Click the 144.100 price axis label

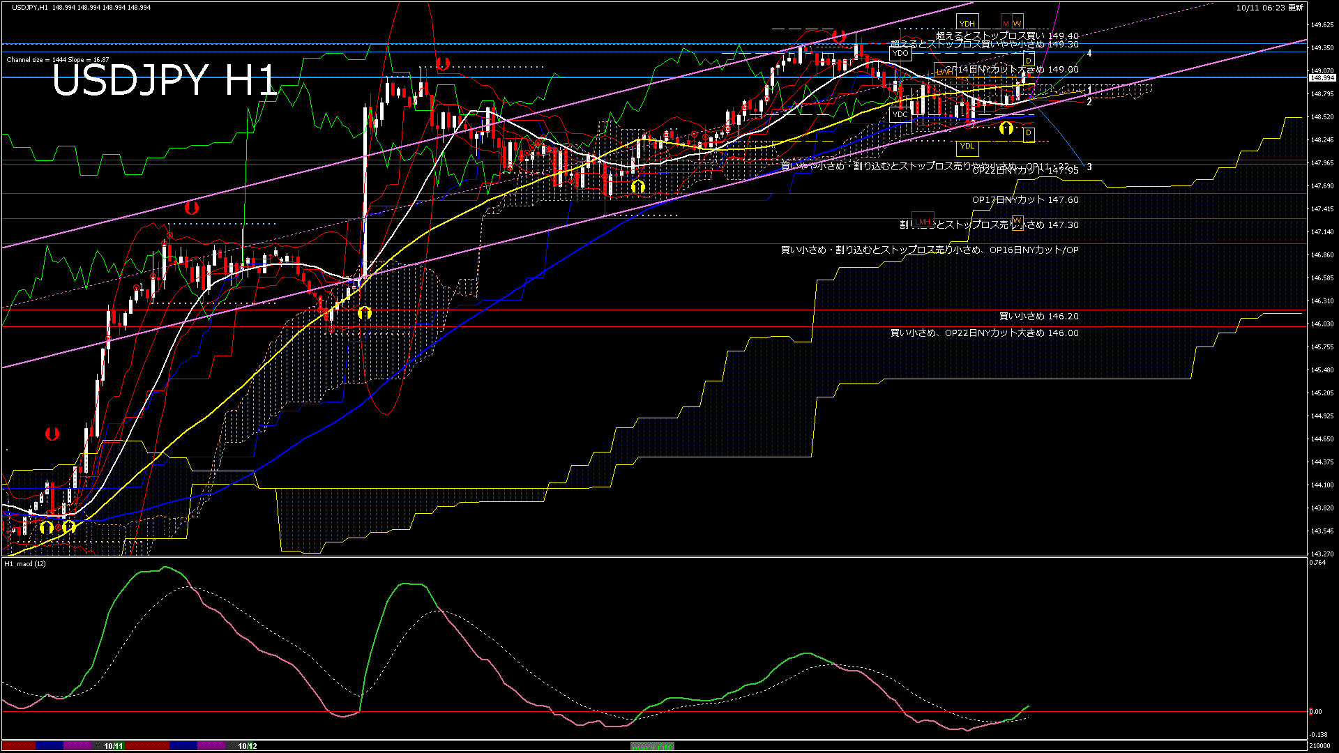(1322, 485)
